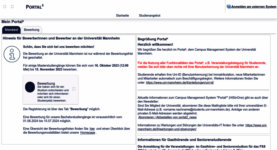Click the external system login icon
Viewport: 277px width, 150px height.
229,7
